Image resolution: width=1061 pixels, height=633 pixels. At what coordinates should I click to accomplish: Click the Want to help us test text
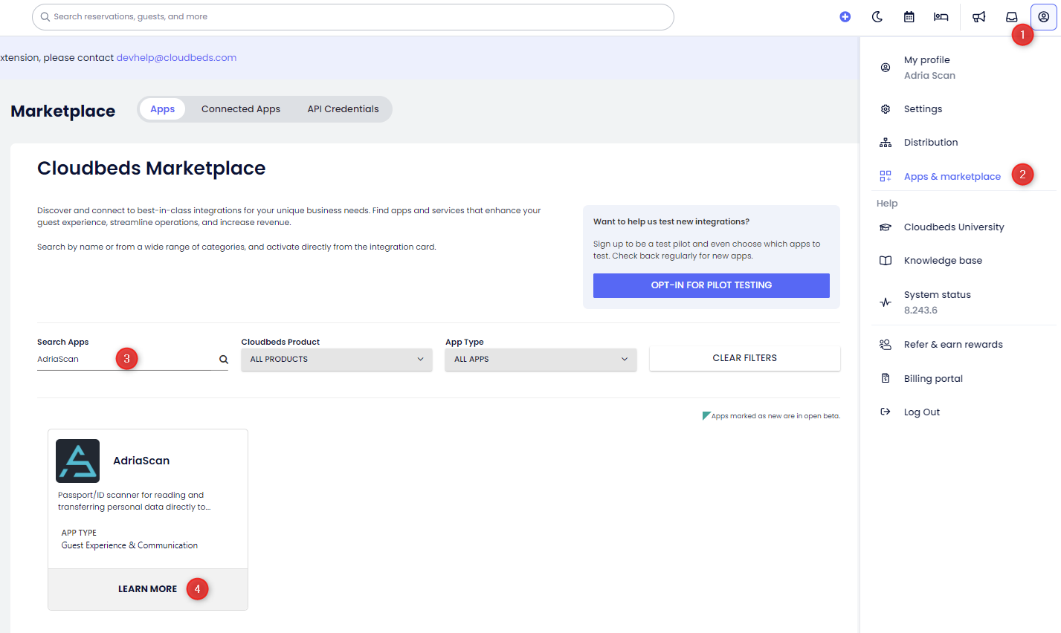[x=671, y=221]
